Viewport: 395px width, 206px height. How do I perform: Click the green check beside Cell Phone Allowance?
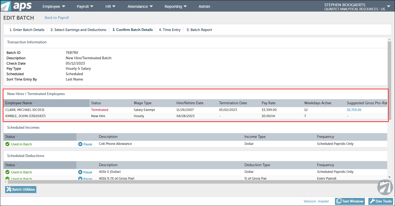pyautogui.click(x=8, y=144)
